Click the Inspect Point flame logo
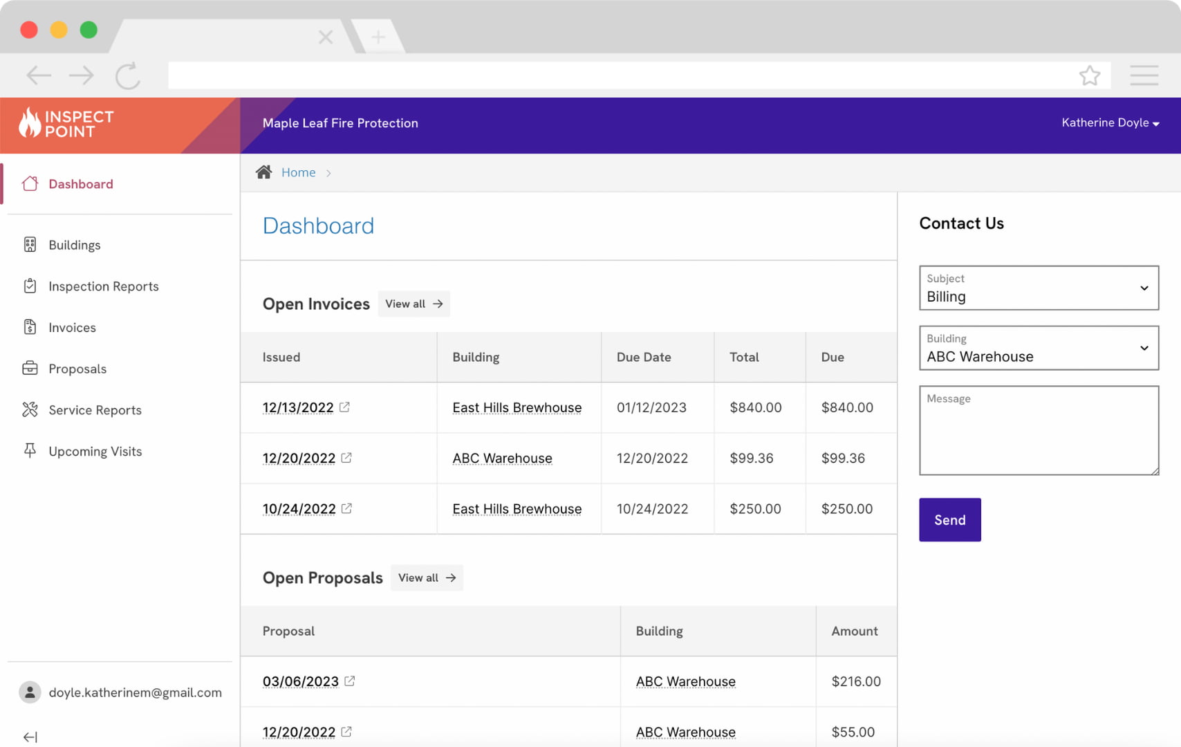Viewport: 1181px width, 747px height. pos(30,122)
